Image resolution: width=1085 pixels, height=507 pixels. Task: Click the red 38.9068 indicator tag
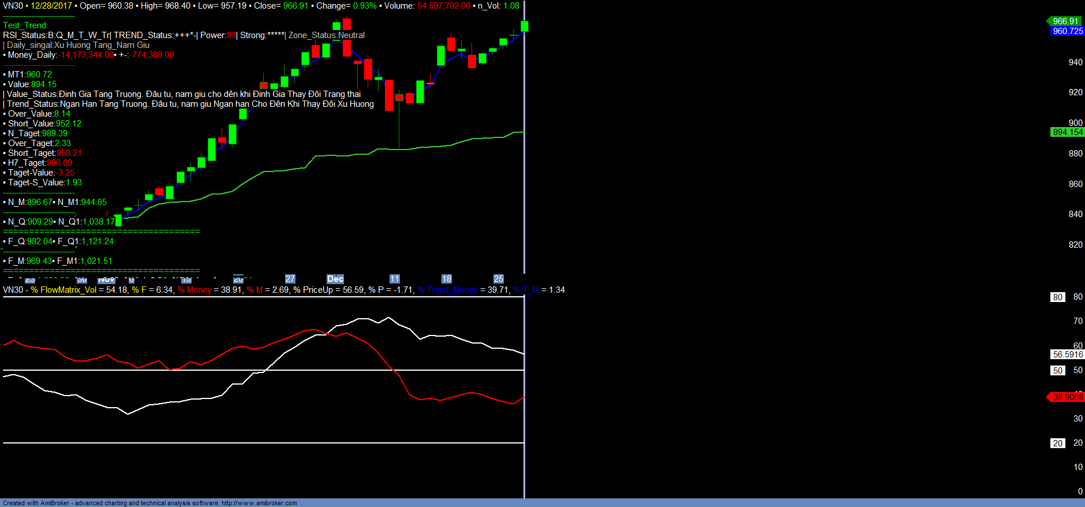[1067, 397]
